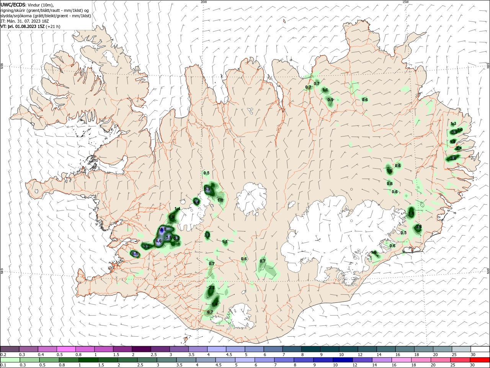Click the 5.3 precipitation value on the map

click(x=207, y=189)
